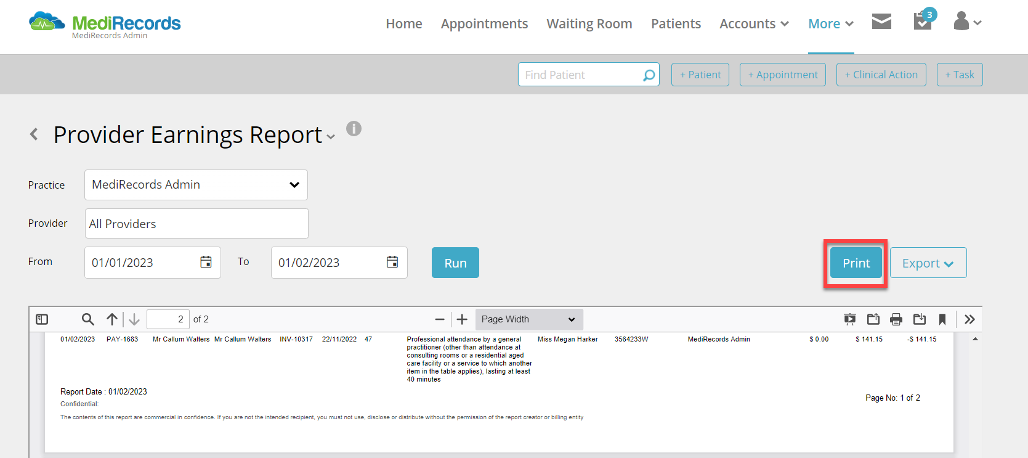Viewport: 1028px width, 458px height.
Task: Click the bookmark icon in viewer toolbar
Action: coord(942,319)
